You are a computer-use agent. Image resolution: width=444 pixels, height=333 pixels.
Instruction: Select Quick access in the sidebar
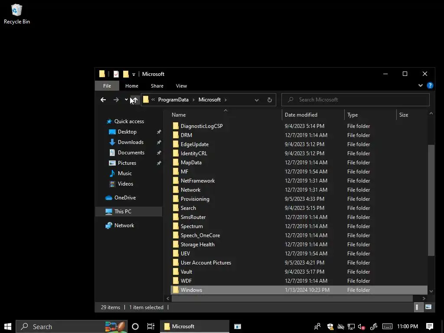click(129, 121)
